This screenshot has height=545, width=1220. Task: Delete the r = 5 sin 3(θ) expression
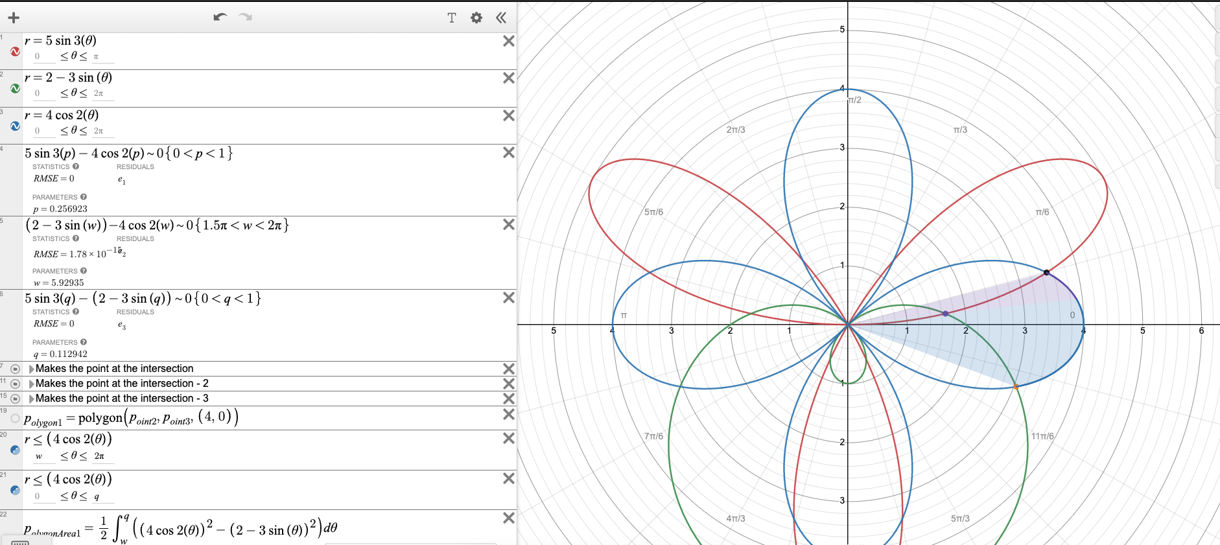pyautogui.click(x=509, y=41)
